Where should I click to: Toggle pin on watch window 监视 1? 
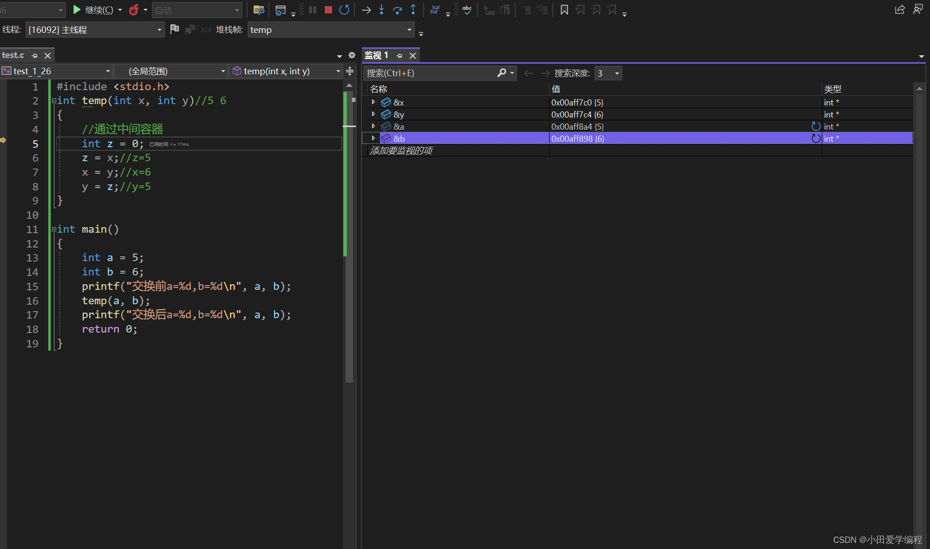pos(399,56)
